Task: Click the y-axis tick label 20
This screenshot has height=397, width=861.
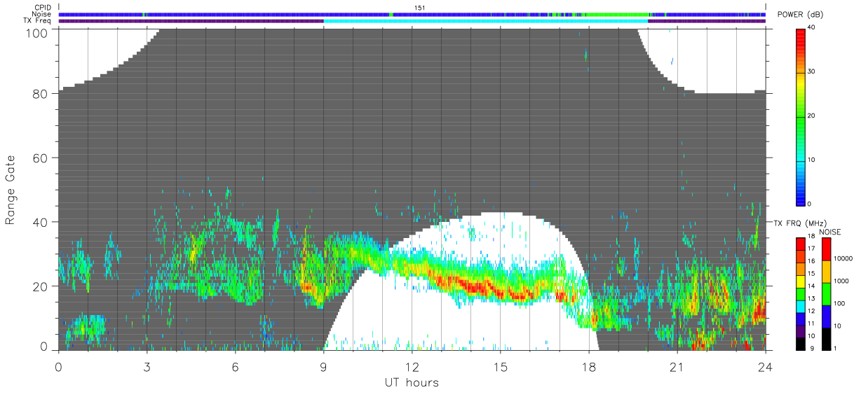Action: point(41,286)
